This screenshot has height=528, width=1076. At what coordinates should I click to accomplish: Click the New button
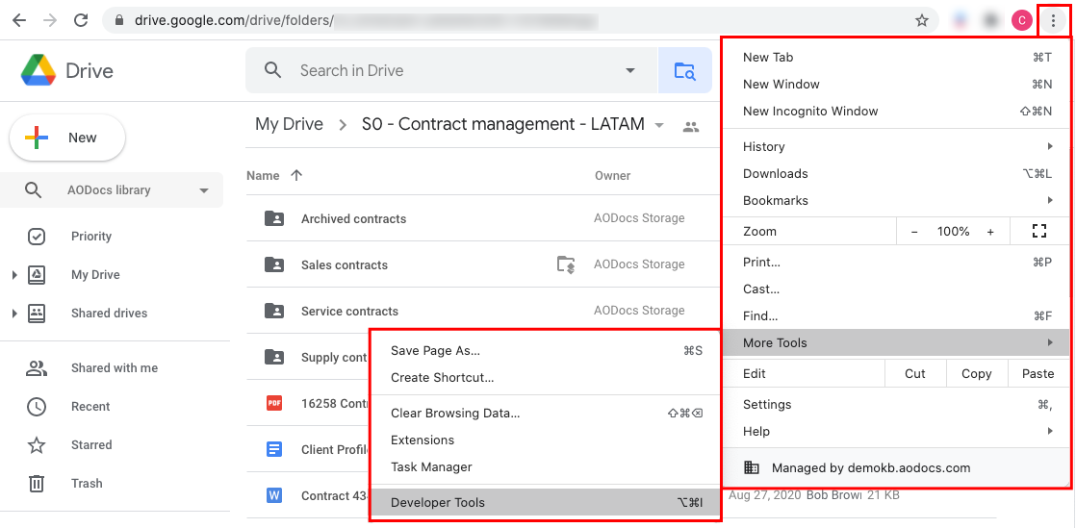tap(67, 138)
